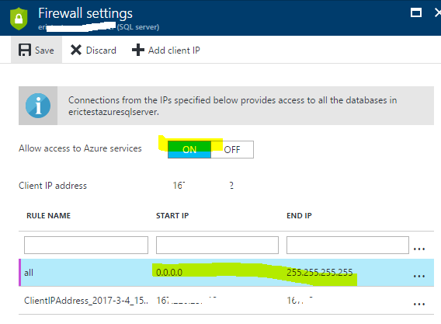Screen dimensions: 441x324
Task: Click the start IP of the ClientIPAddress rule
Action: (x=186, y=301)
